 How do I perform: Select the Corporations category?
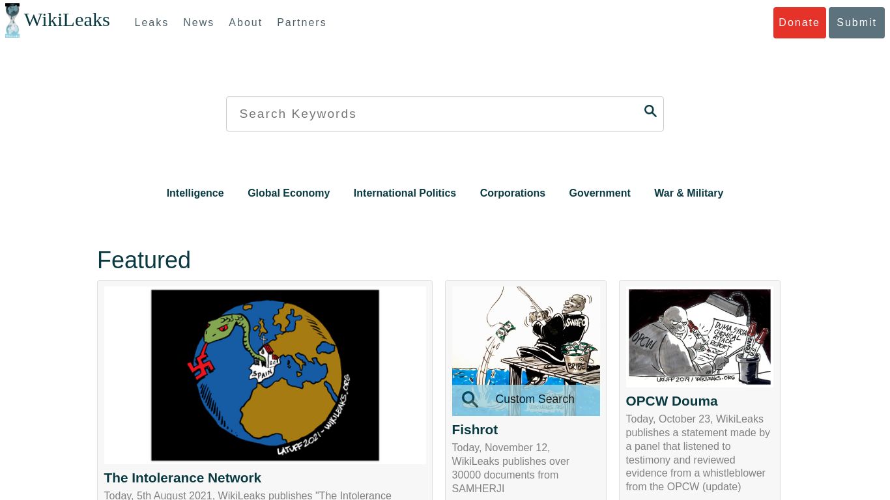click(513, 193)
